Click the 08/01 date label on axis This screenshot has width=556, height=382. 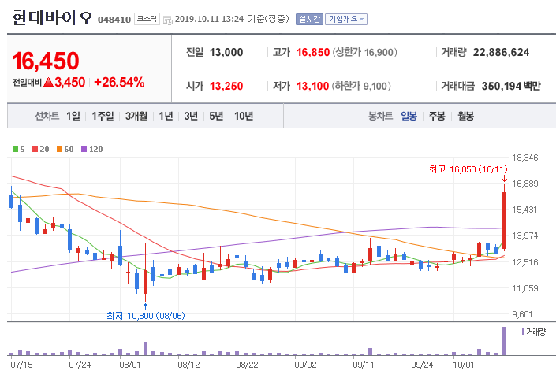coord(130,365)
